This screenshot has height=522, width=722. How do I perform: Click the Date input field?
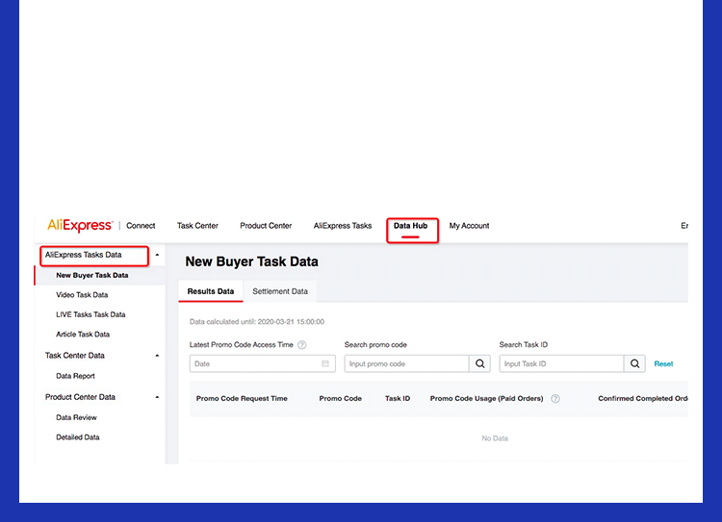pos(263,363)
